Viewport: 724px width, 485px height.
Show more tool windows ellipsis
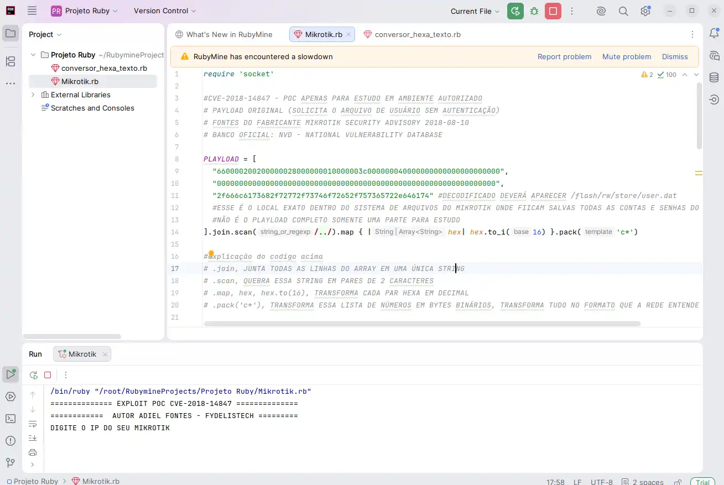pos(11,84)
